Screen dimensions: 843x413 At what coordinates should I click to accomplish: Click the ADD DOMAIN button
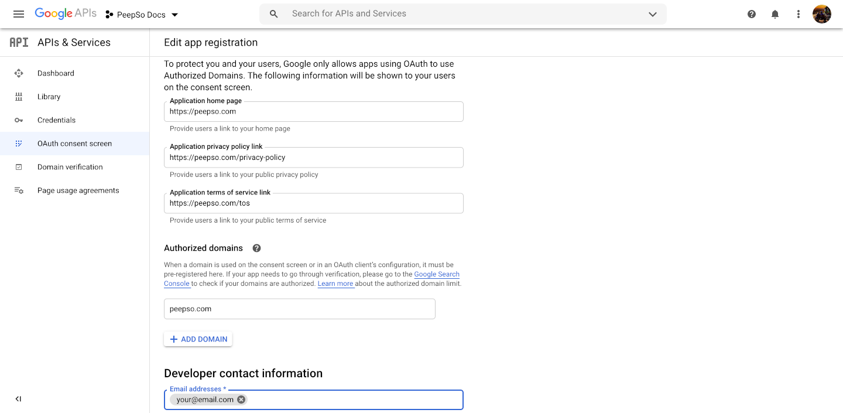[198, 339]
